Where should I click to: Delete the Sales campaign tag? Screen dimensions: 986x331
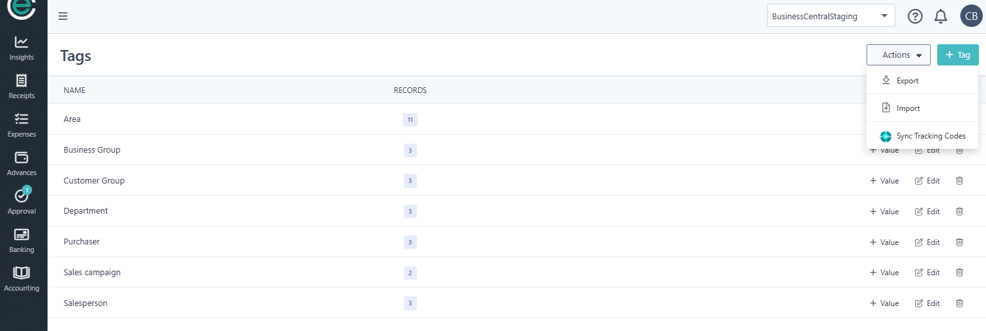pyautogui.click(x=960, y=273)
